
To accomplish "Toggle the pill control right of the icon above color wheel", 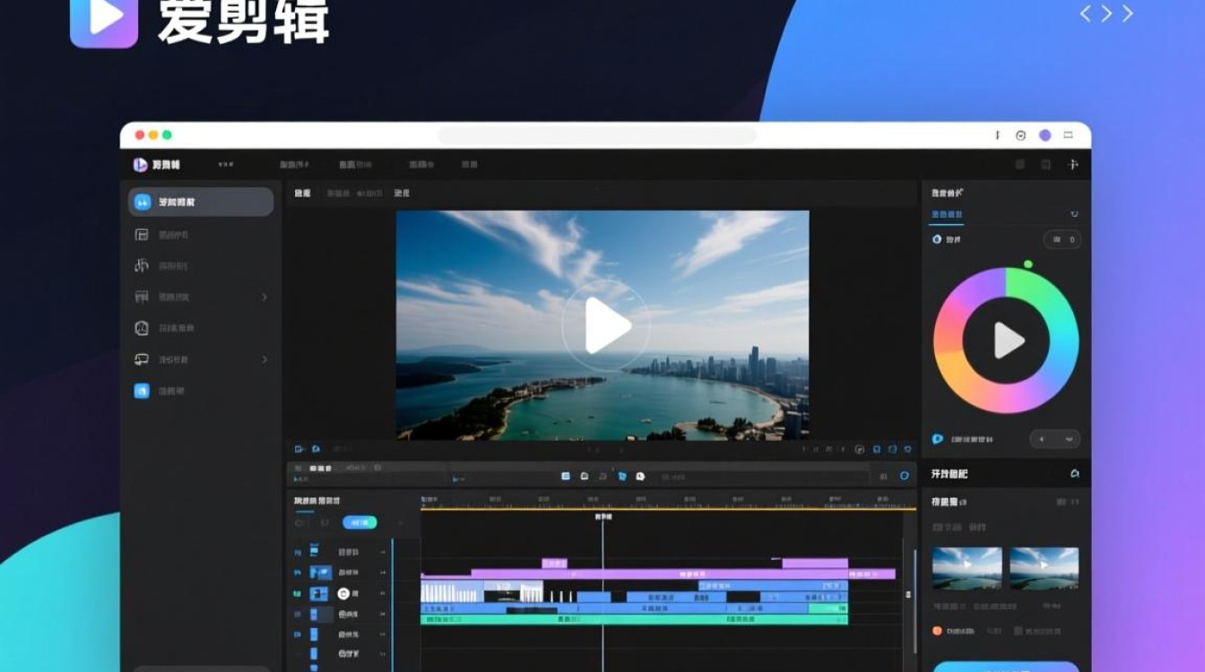I will coord(1062,239).
